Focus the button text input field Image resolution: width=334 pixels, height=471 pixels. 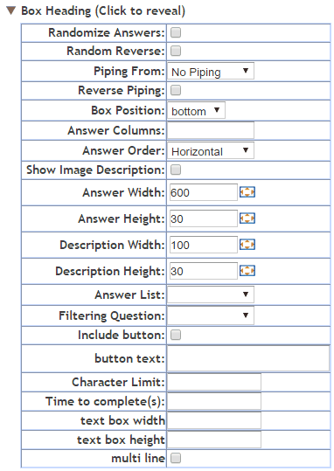[x=248, y=358]
